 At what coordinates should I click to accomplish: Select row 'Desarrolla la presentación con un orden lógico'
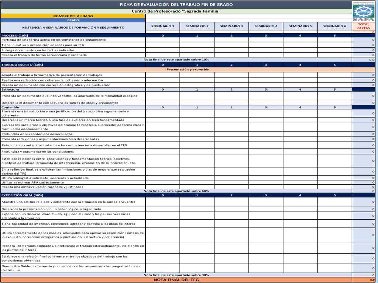188,209
